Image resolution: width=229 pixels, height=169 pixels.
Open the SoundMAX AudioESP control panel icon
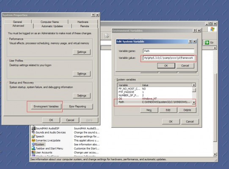(x=33, y=128)
